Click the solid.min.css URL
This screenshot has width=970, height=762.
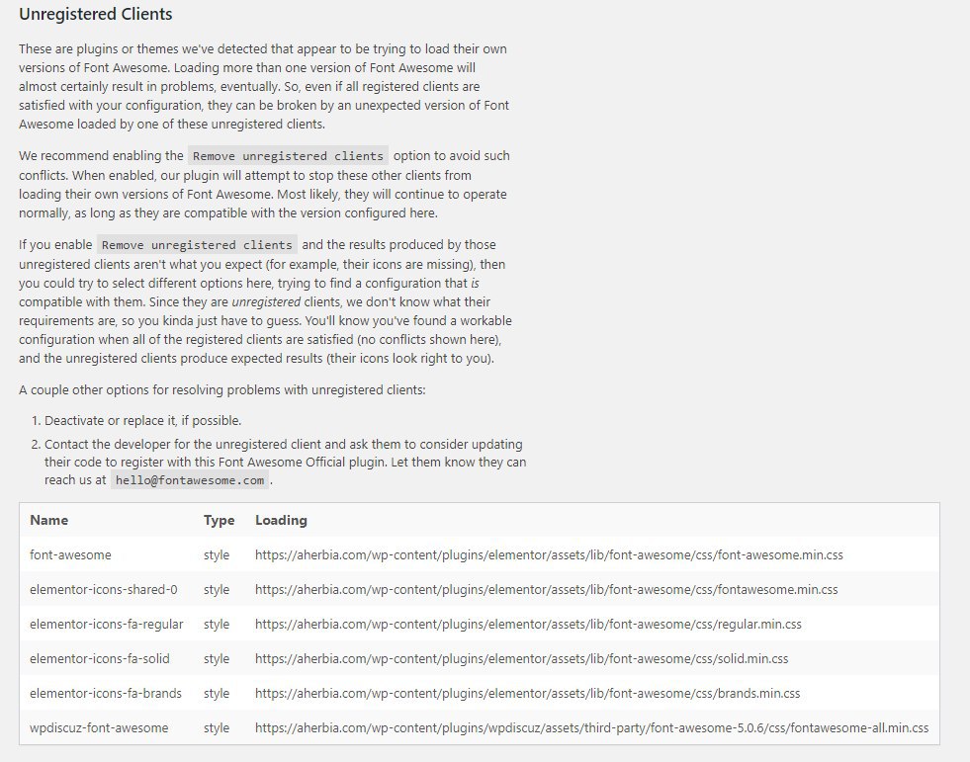point(521,658)
